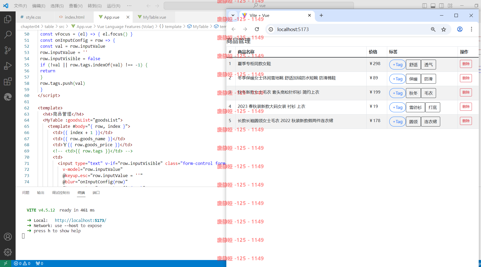This screenshot has height=267, width=481.
Task: Open the 输出 panel tab
Action: pyautogui.click(x=41, y=193)
